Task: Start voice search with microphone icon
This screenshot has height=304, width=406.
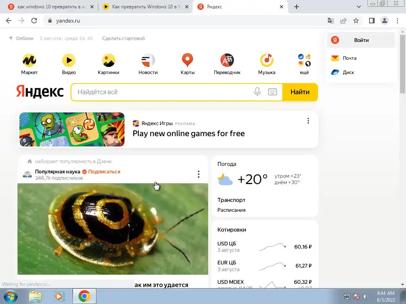Action: point(257,92)
